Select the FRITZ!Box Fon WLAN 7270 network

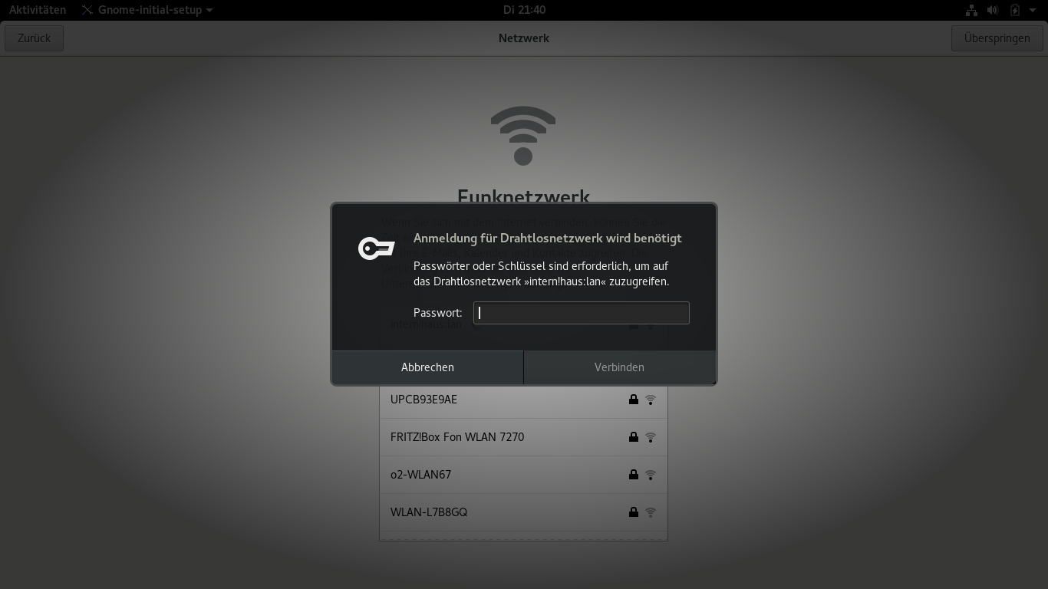click(523, 437)
